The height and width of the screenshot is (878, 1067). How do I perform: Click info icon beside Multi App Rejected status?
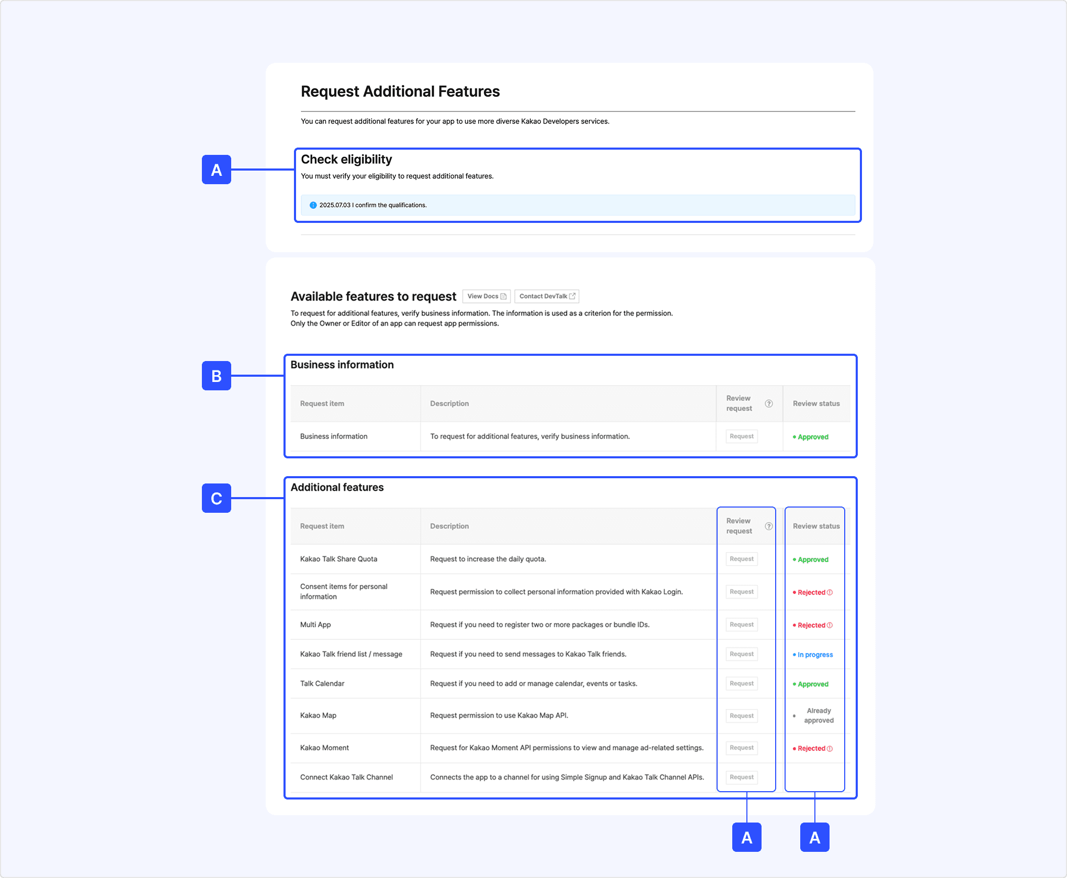tap(830, 625)
